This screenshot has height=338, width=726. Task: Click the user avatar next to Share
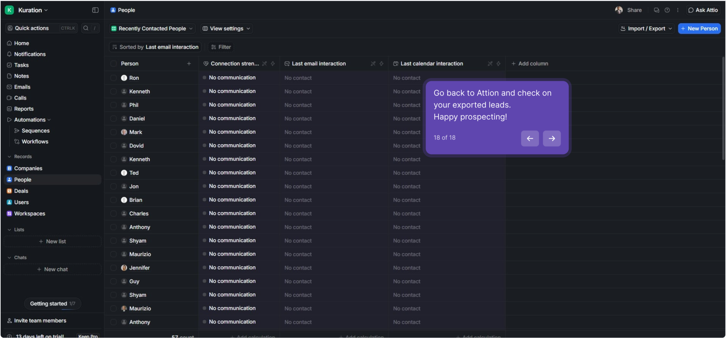click(618, 10)
